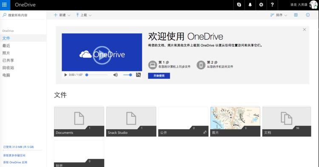
Task: Open the 新建 dropdown
Action: point(62,15)
